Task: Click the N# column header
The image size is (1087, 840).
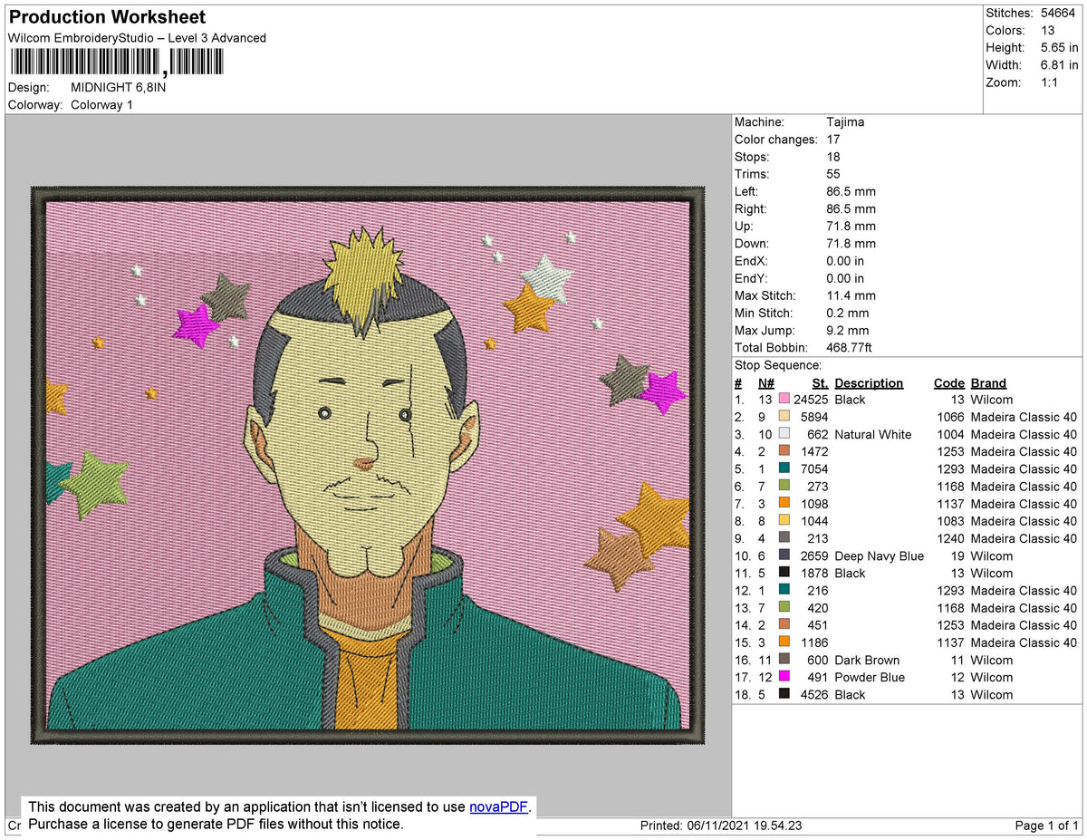Action: coord(766,383)
